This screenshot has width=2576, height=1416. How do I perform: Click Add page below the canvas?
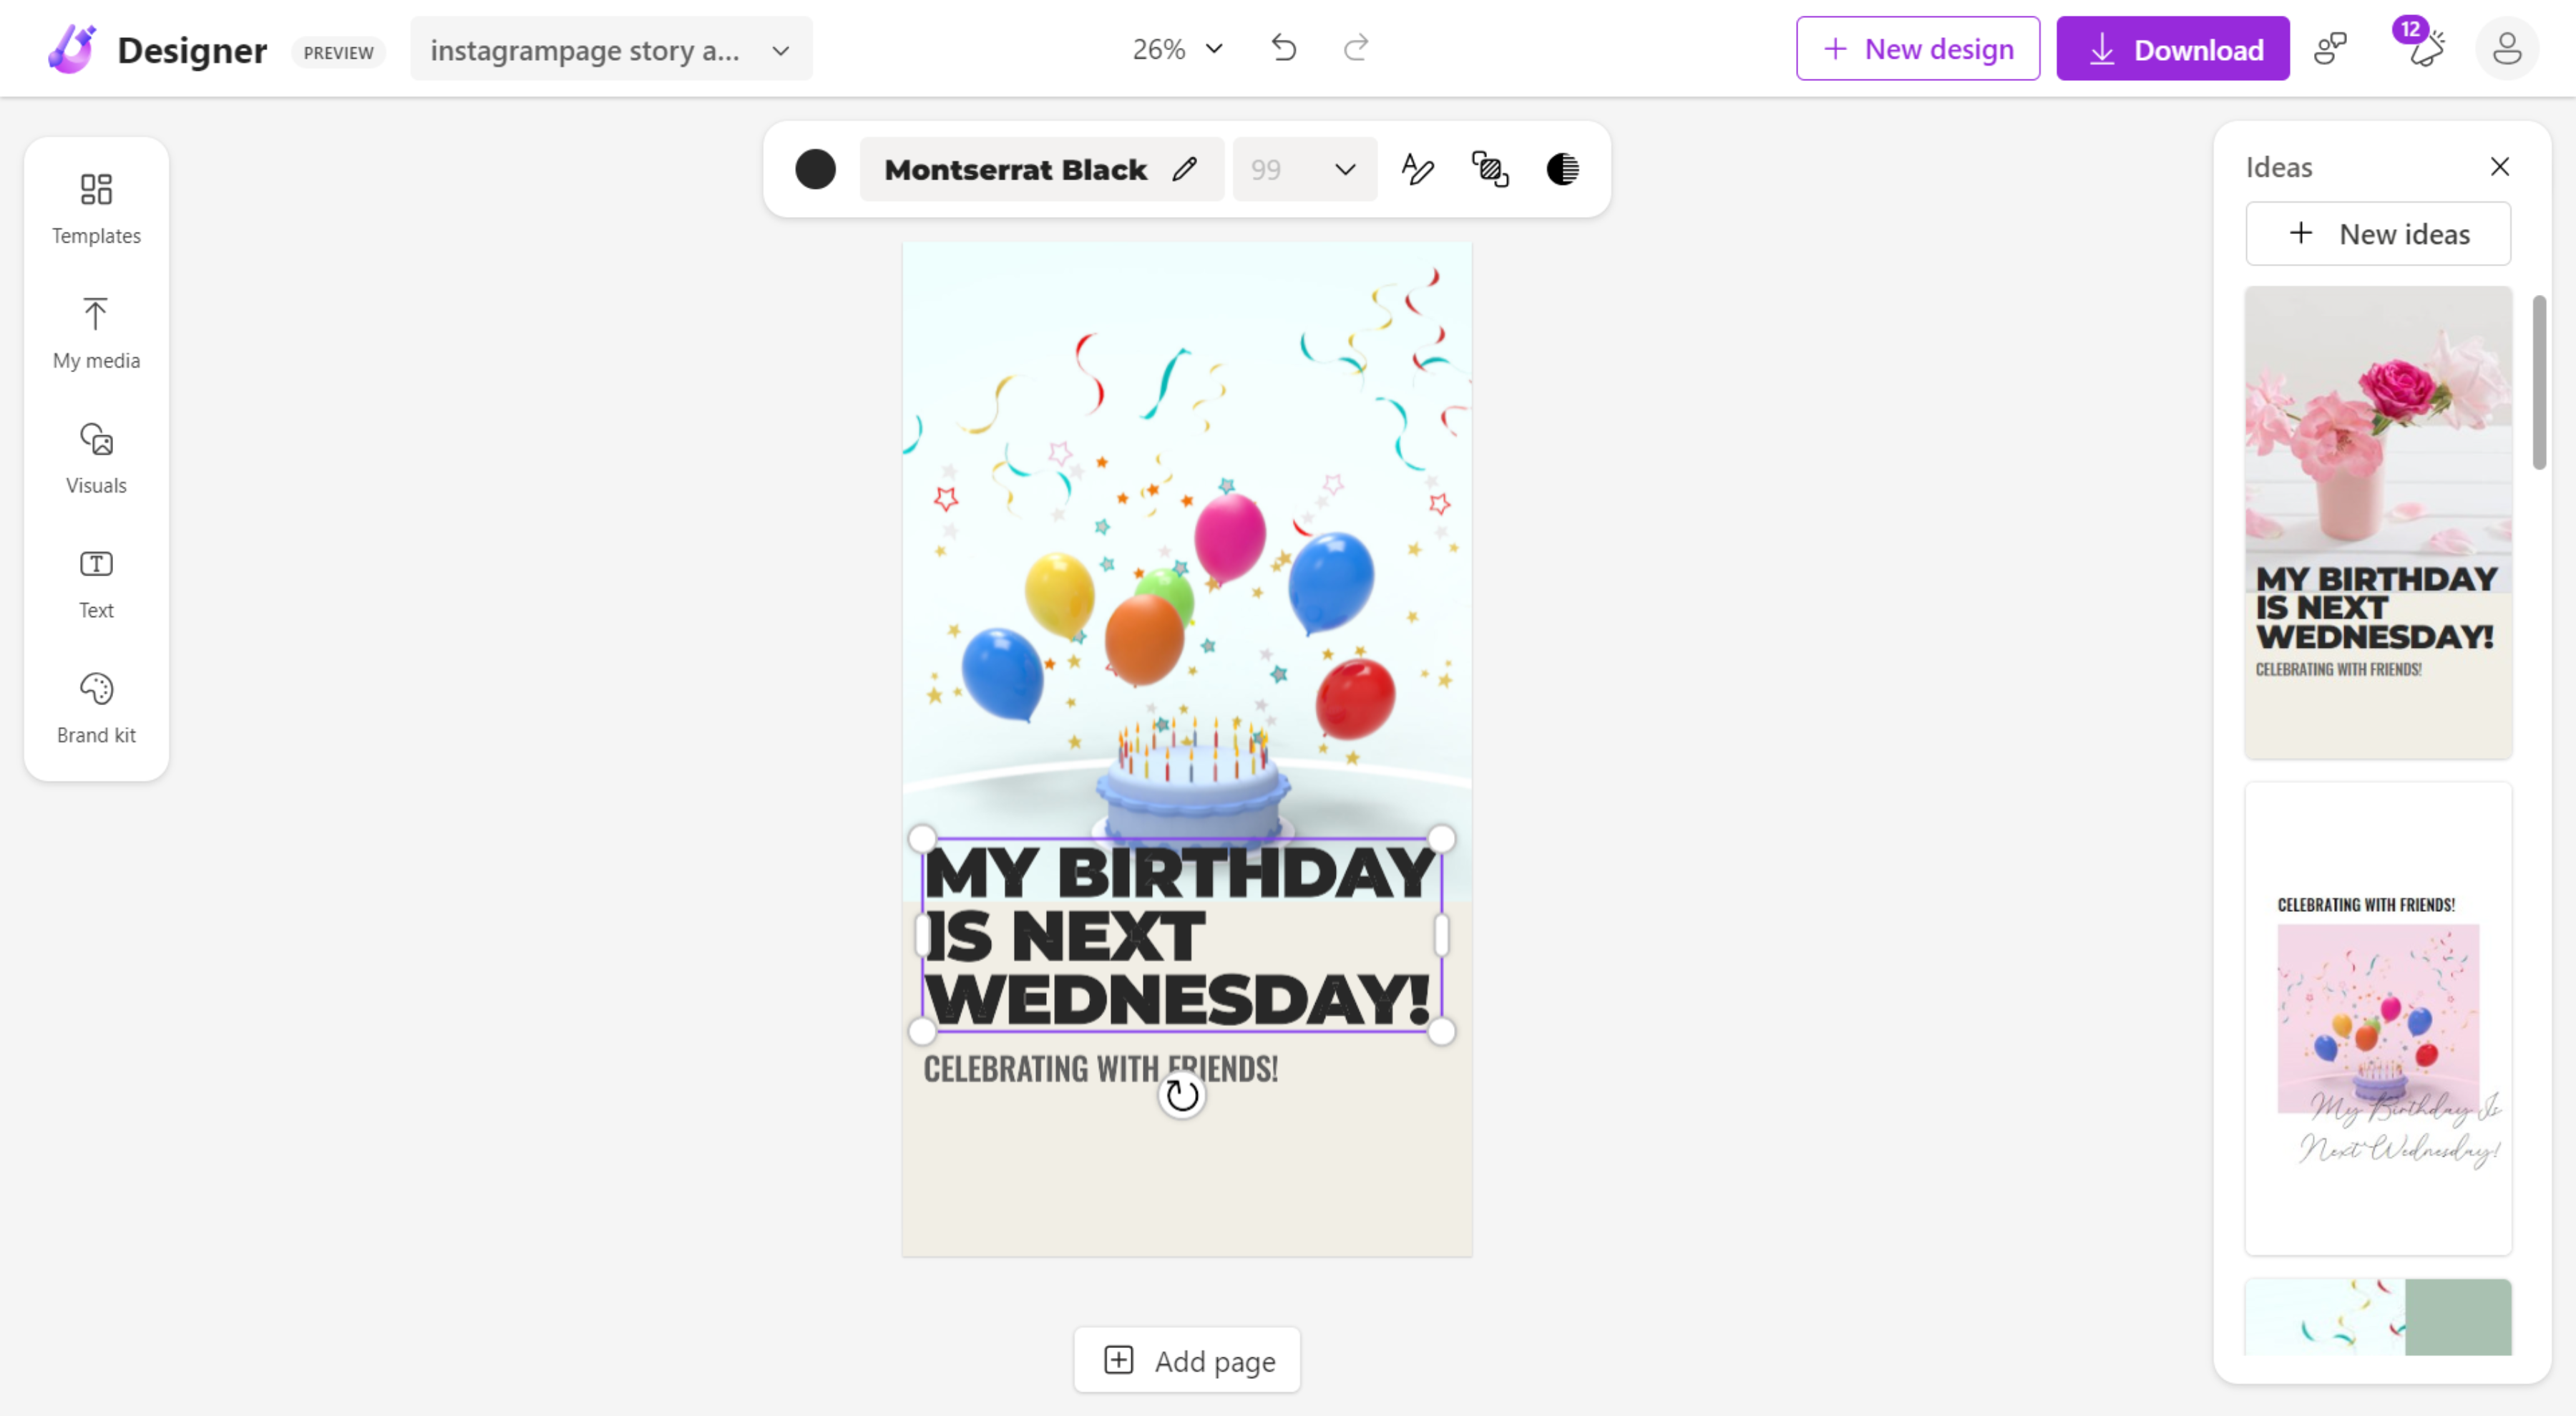pos(1187,1360)
